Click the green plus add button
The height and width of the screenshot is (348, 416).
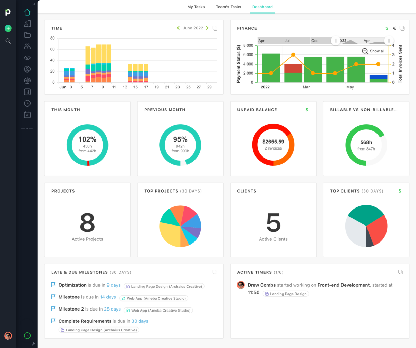click(x=8, y=28)
